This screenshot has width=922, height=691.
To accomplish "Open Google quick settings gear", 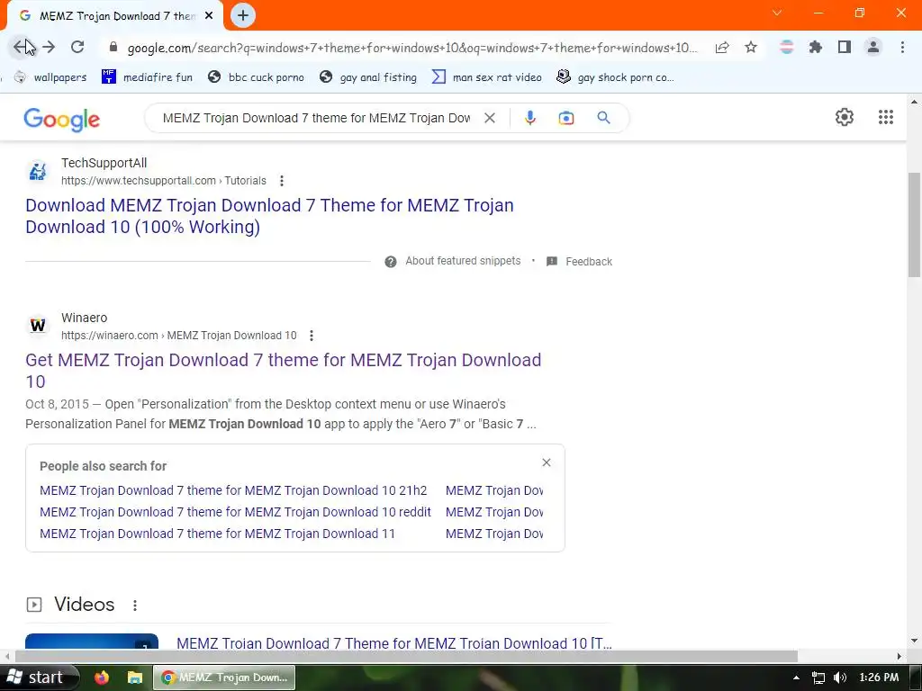I will [x=845, y=117].
